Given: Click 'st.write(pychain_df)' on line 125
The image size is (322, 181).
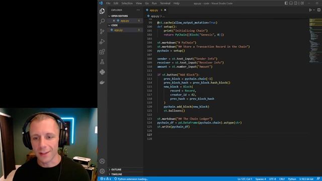Looking at the screenshot, I should (173, 127).
